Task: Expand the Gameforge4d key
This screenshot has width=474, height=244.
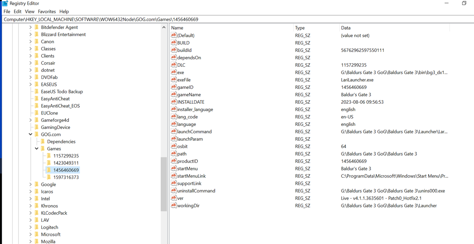Action: [30, 120]
